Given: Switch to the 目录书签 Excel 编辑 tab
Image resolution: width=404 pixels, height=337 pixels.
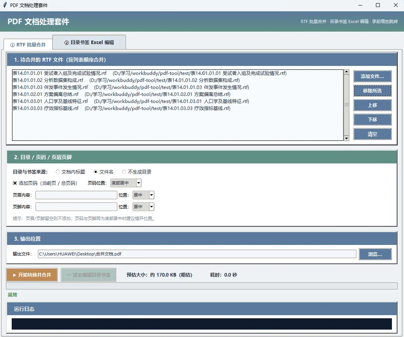Looking at the screenshot, I should [89, 42].
